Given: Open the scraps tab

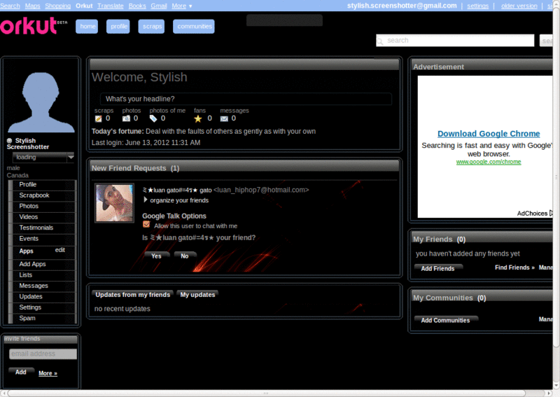Looking at the screenshot, I should coord(151,27).
